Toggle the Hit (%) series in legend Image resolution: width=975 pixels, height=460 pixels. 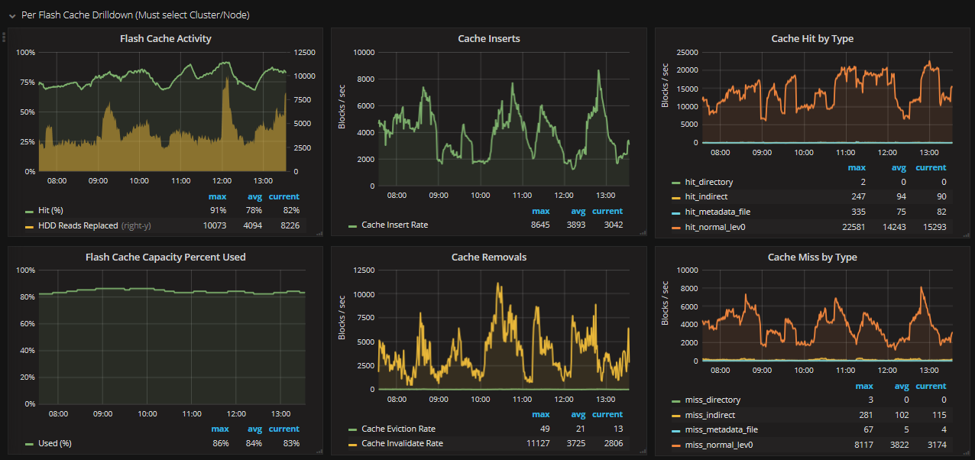point(52,210)
